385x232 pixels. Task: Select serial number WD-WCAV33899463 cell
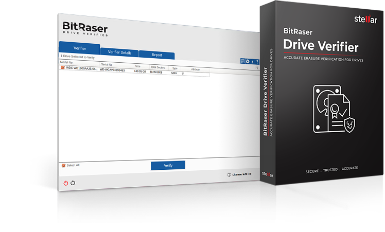[x=112, y=70]
